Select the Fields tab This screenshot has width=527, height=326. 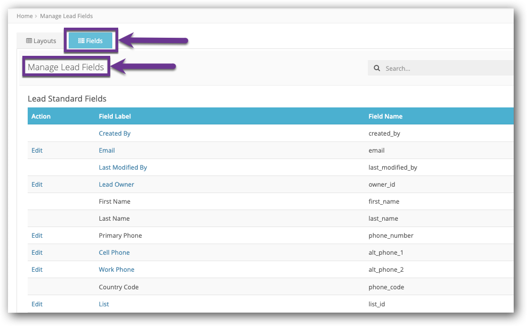(x=90, y=40)
